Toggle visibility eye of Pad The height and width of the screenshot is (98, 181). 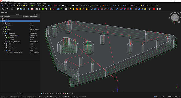point(4,27)
